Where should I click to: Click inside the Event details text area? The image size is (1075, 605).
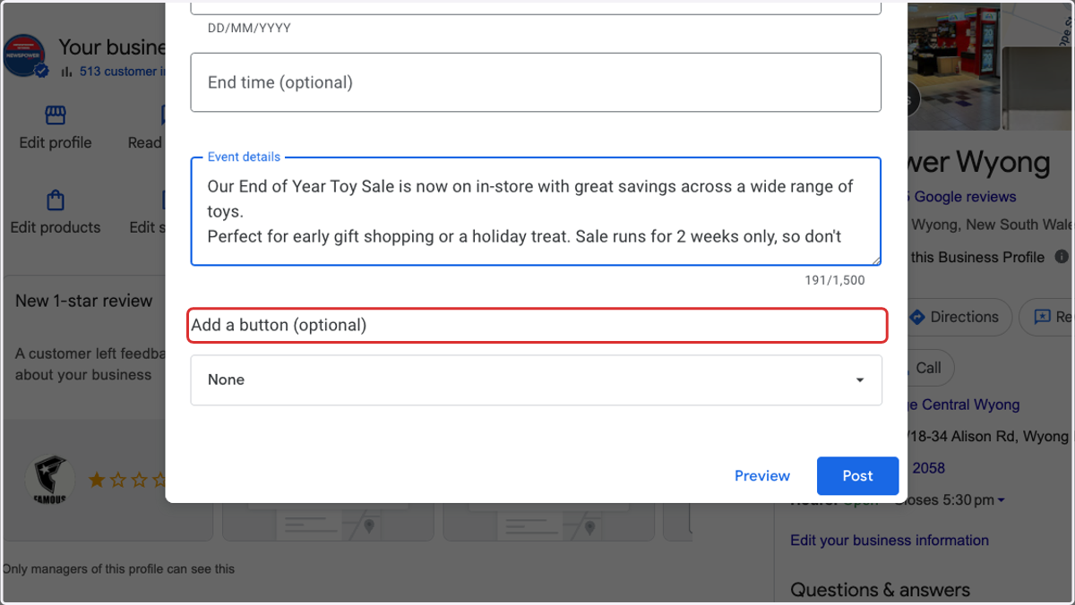[x=536, y=212]
